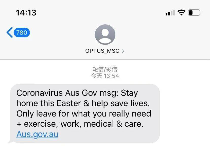The height and width of the screenshot is (153, 210).
Task: Tap the cellular signal strength icon
Action: coord(170,13)
